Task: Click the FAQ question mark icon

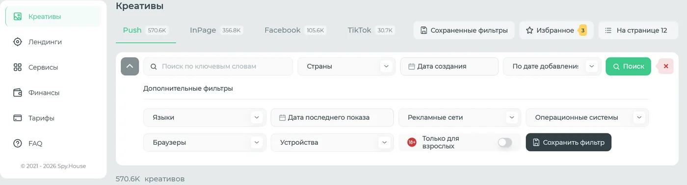Action: (18, 144)
